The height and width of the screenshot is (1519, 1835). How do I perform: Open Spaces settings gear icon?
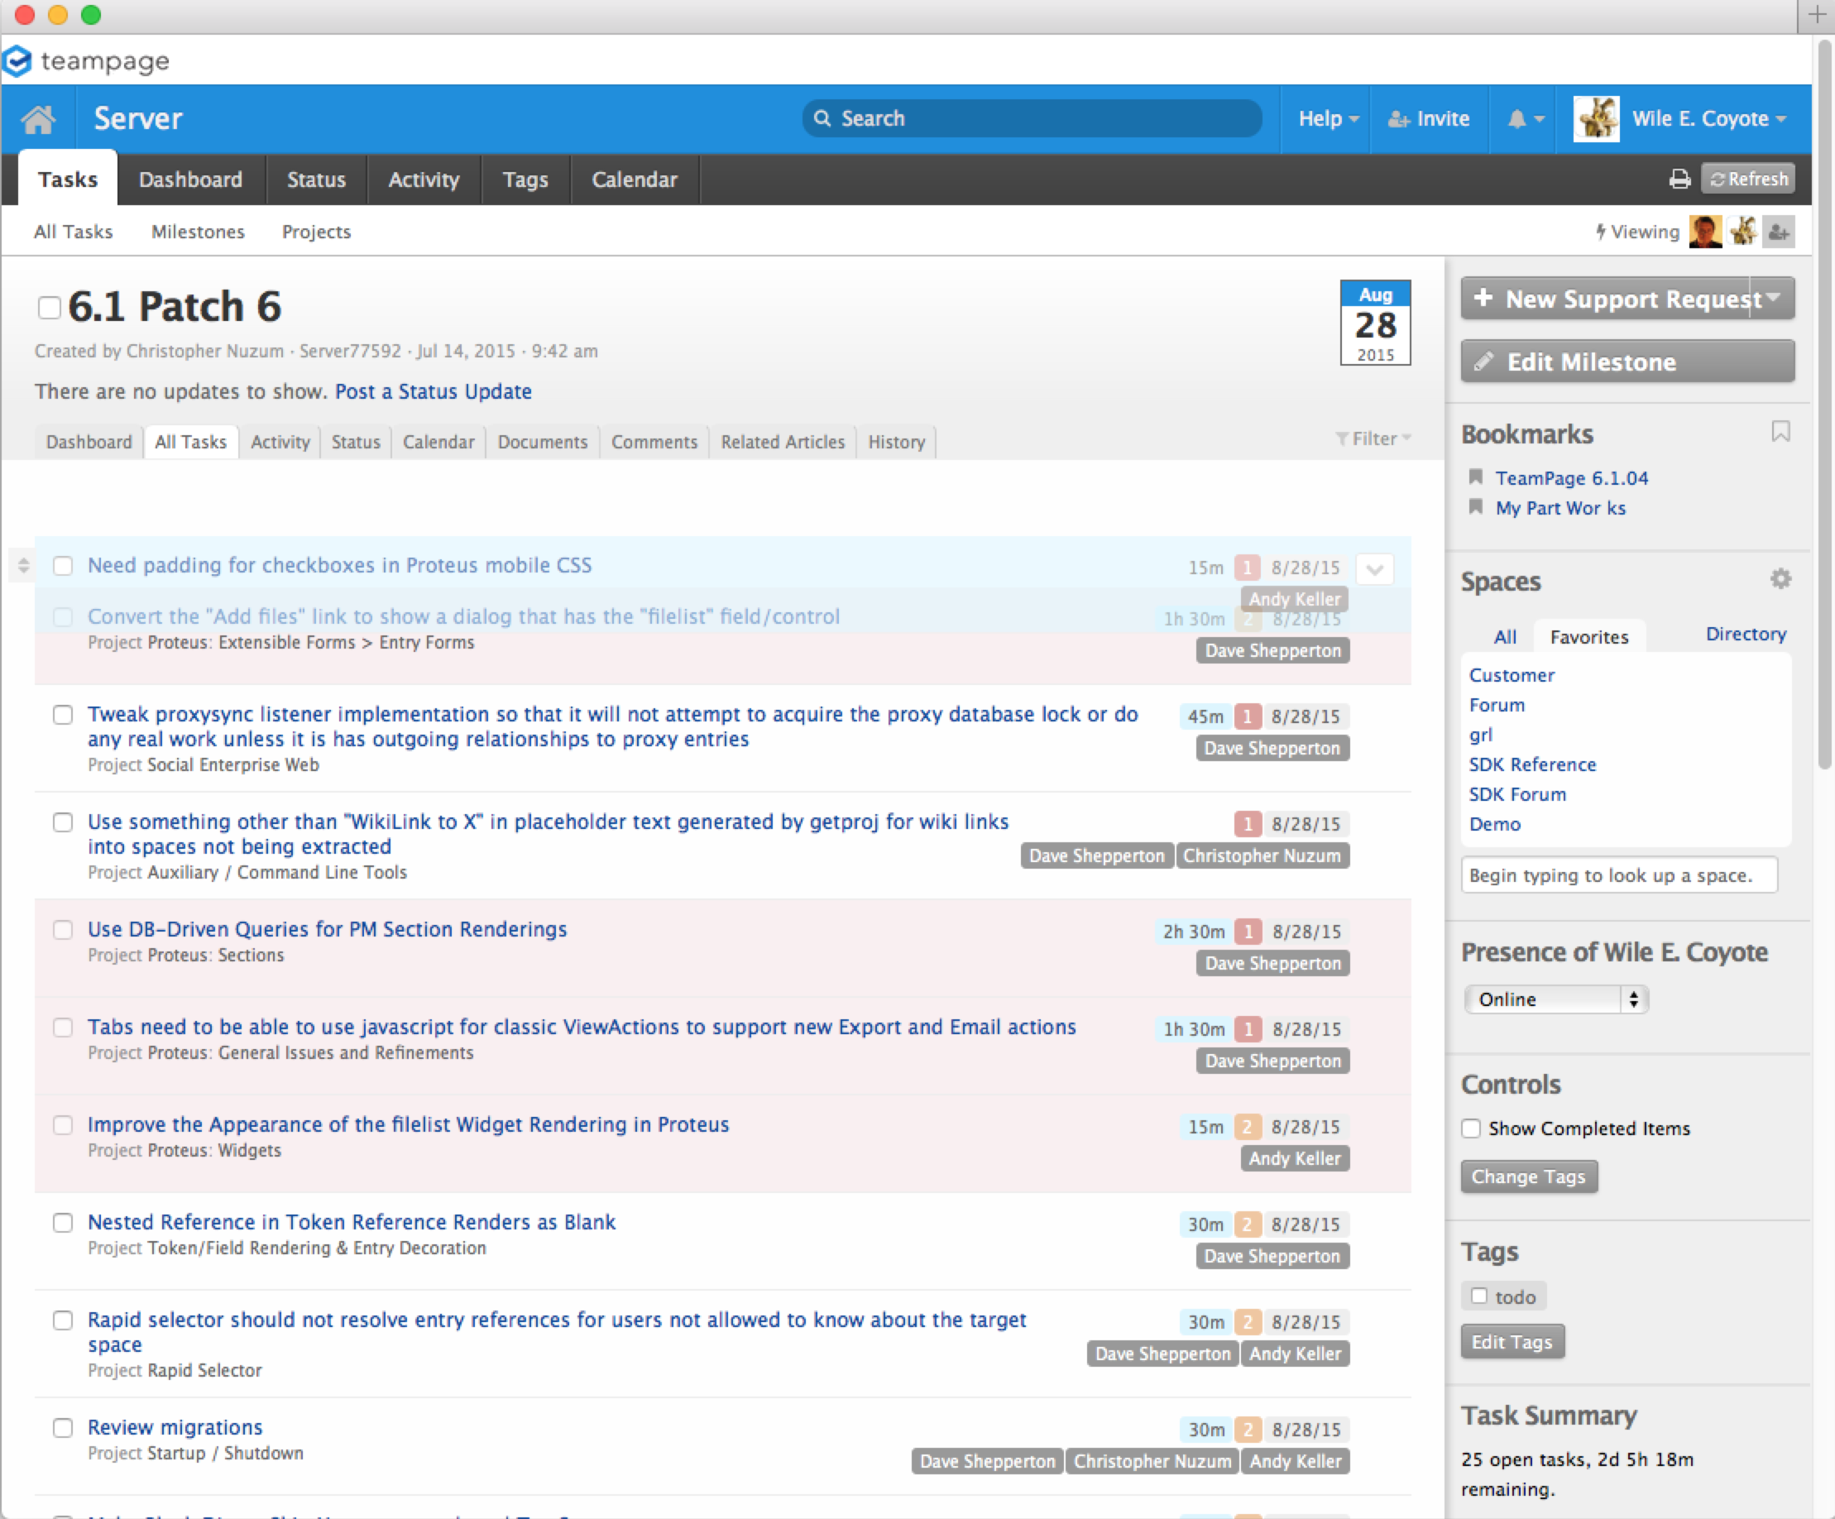(x=1780, y=578)
